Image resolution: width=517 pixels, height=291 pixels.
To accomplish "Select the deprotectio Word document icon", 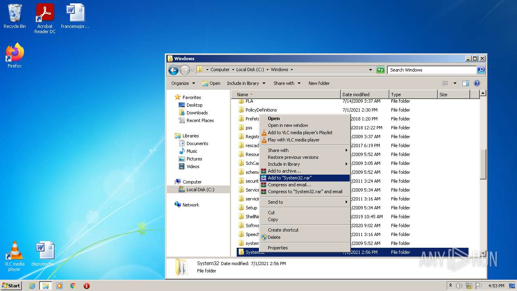I will point(44,254).
